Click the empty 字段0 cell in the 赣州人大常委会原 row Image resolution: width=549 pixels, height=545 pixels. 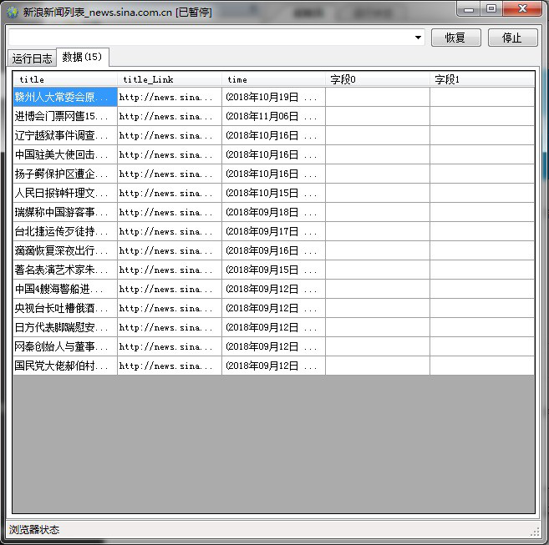point(378,97)
